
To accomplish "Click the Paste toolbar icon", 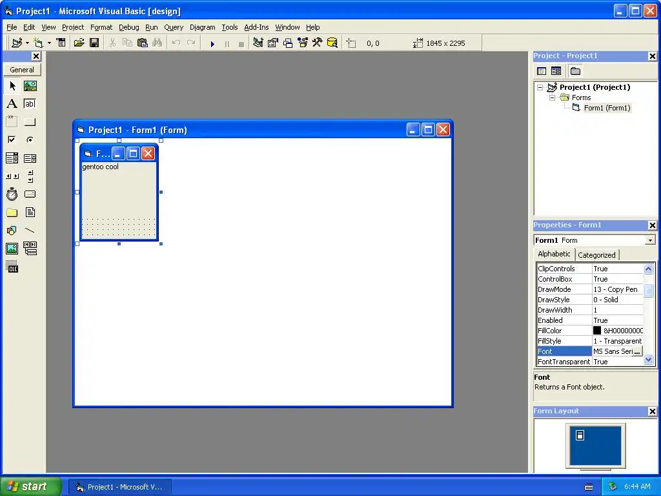I will pos(143,43).
